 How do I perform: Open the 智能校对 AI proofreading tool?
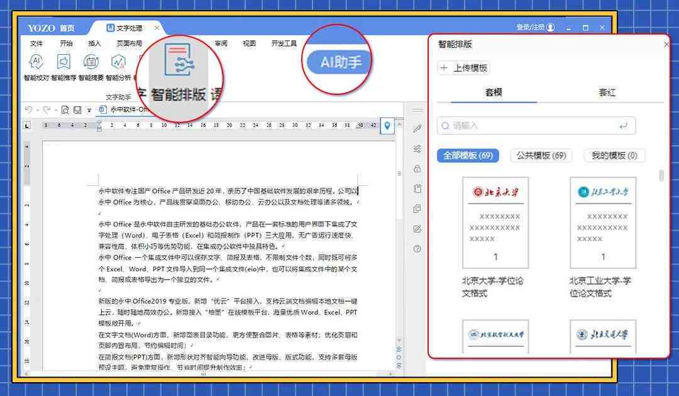click(36, 67)
